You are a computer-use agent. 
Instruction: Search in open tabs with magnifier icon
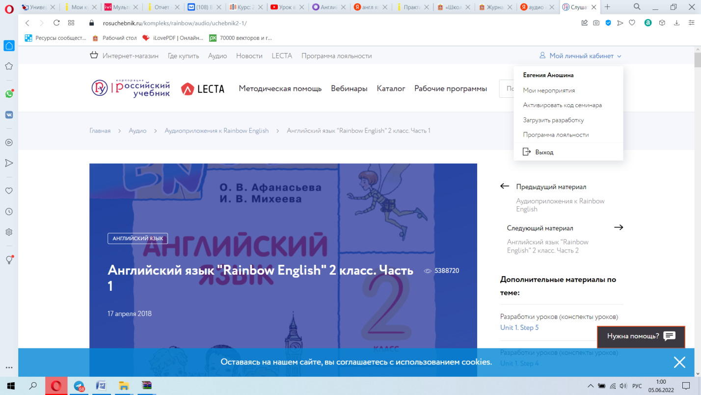637,7
